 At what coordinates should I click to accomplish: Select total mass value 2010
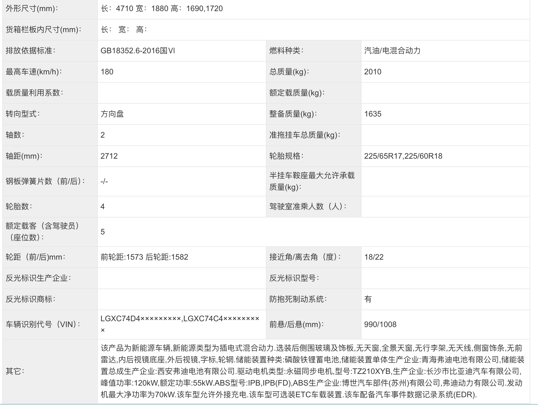pos(373,72)
